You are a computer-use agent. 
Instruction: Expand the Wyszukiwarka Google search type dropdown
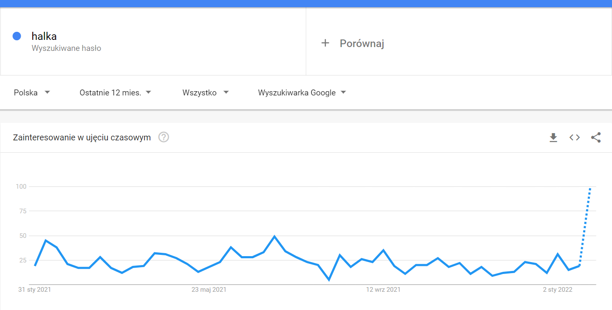pos(302,92)
